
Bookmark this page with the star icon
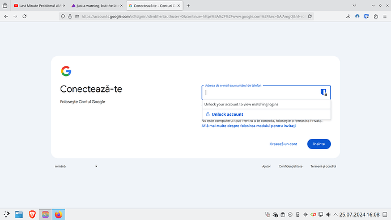pyautogui.click(x=310, y=16)
